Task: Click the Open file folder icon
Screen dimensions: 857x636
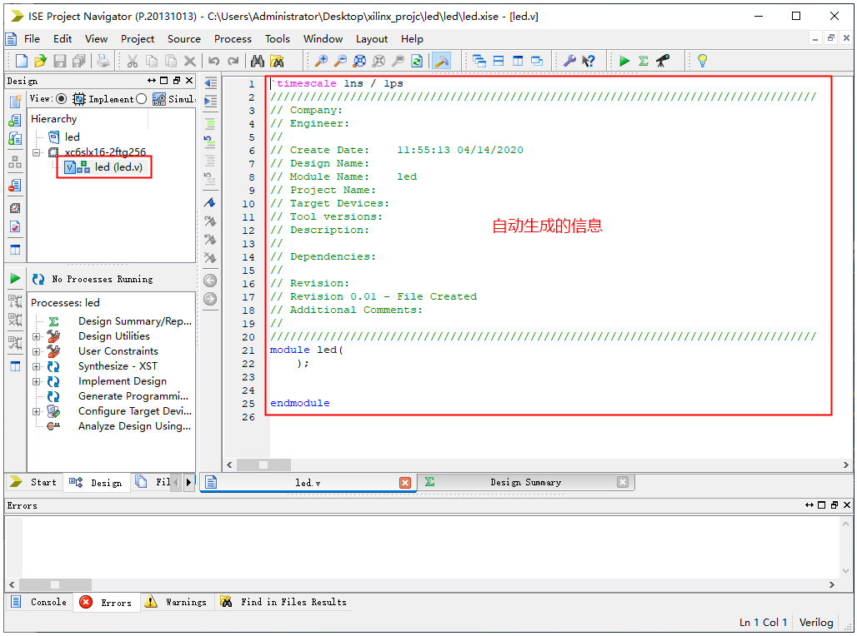Action: pos(40,61)
